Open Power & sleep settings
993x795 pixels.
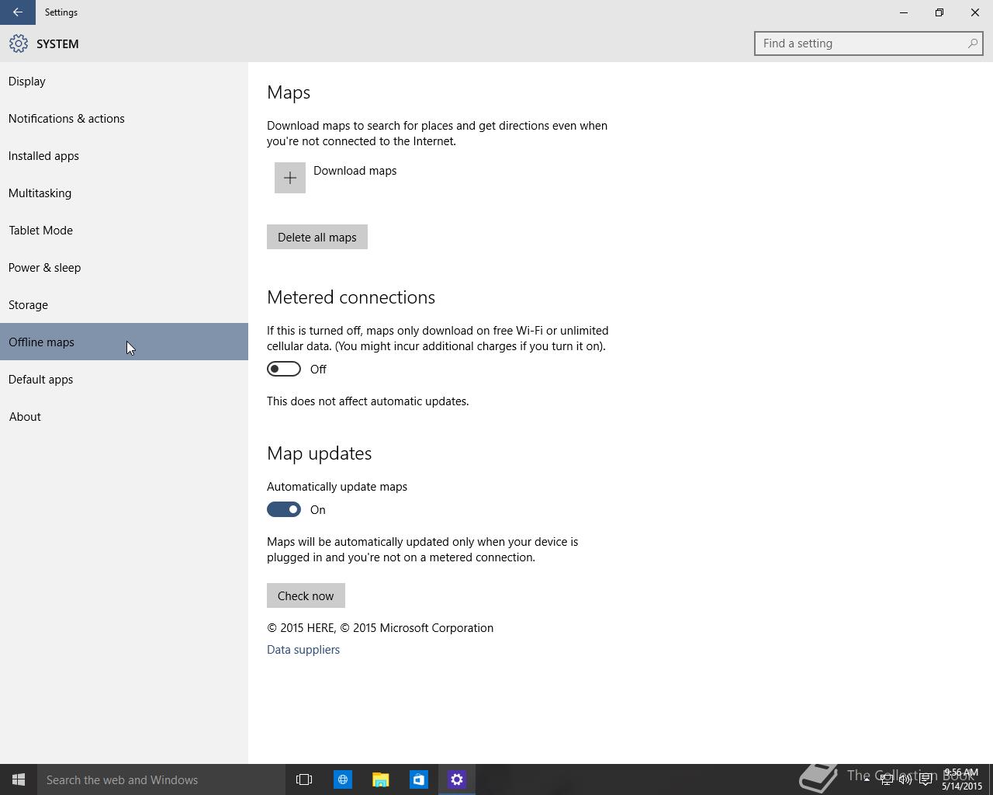(x=124, y=267)
